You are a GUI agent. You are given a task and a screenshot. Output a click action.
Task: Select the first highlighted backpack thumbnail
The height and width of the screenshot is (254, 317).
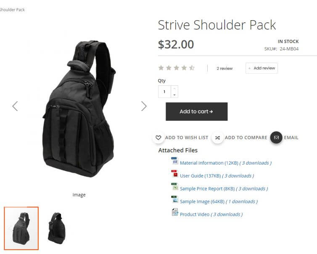pyautogui.click(x=21, y=228)
